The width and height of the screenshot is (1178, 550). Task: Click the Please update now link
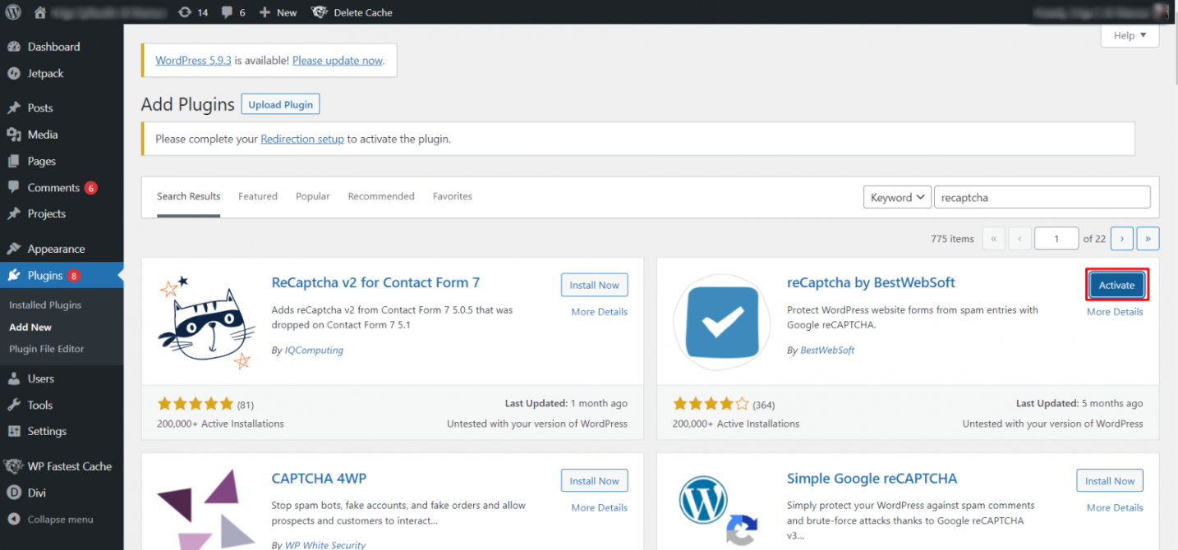(338, 60)
